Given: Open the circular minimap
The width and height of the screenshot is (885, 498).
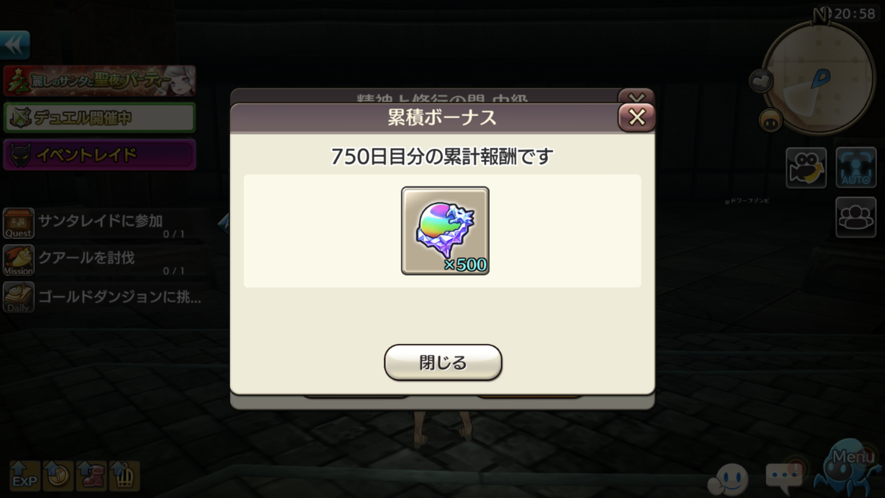Looking at the screenshot, I should [819, 77].
